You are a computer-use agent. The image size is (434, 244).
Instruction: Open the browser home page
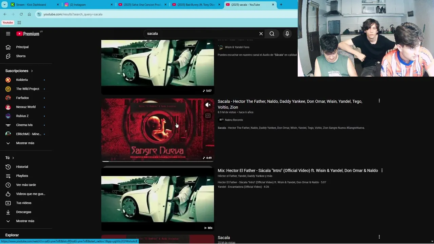(29, 14)
